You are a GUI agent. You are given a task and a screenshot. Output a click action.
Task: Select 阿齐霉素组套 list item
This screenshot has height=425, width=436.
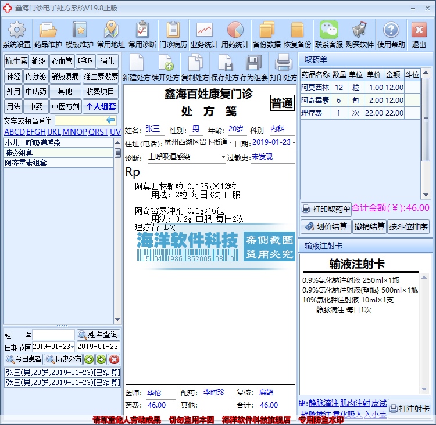59,163
